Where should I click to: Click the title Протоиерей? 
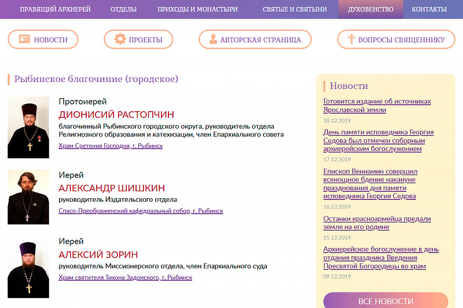click(x=82, y=102)
